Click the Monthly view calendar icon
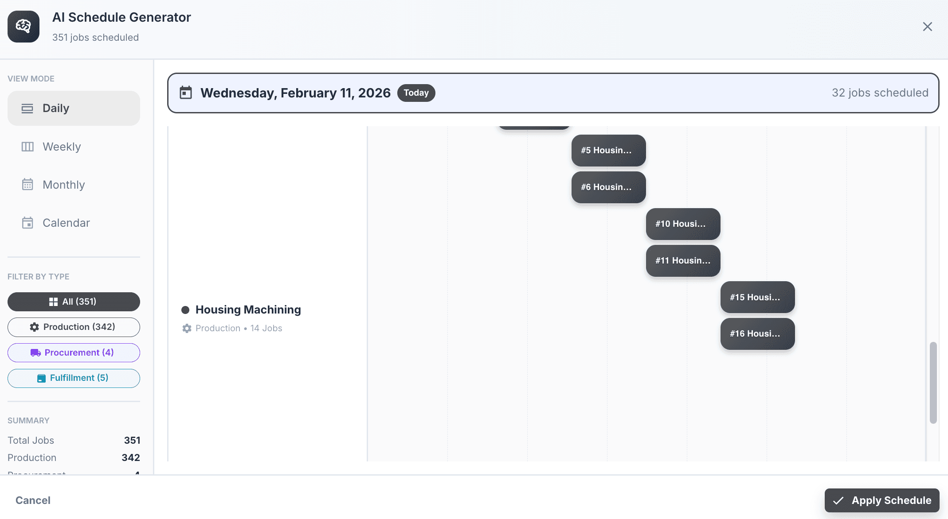Viewport: 948px width, 519px height. pyautogui.click(x=27, y=185)
